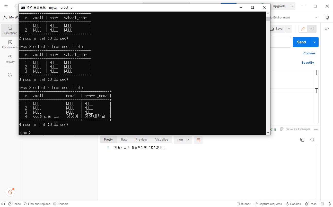Open the Text format dropdown
Image resolution: width=333 pixels, height=207 pixels.
[x=183, y=140]
